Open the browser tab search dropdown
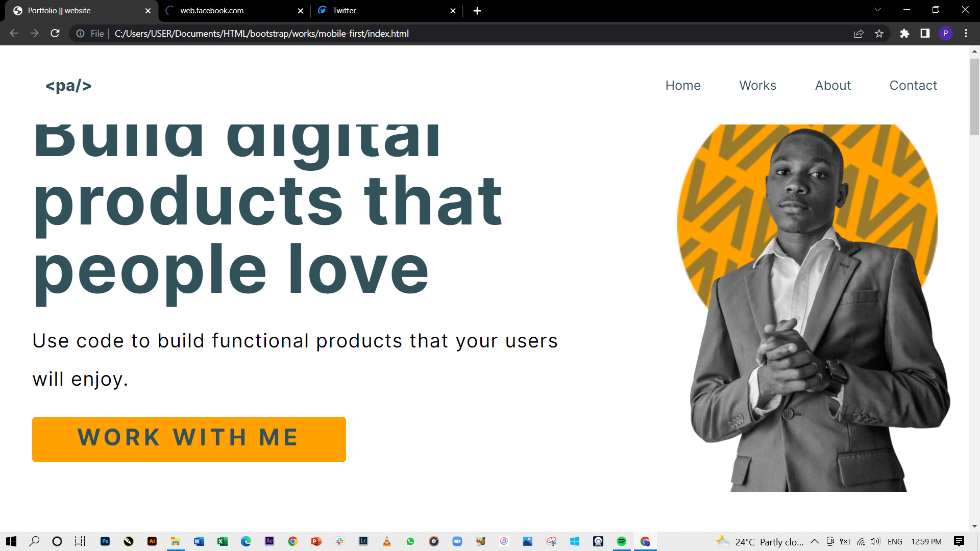The width and height of the screenshot is (980, 551). (877, 9)
